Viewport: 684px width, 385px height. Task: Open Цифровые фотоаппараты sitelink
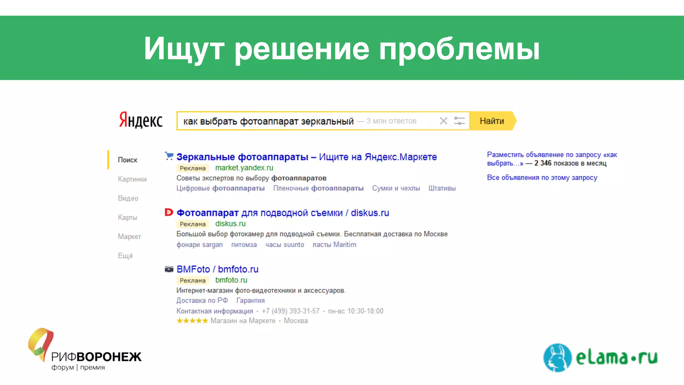tap(220, 188)
